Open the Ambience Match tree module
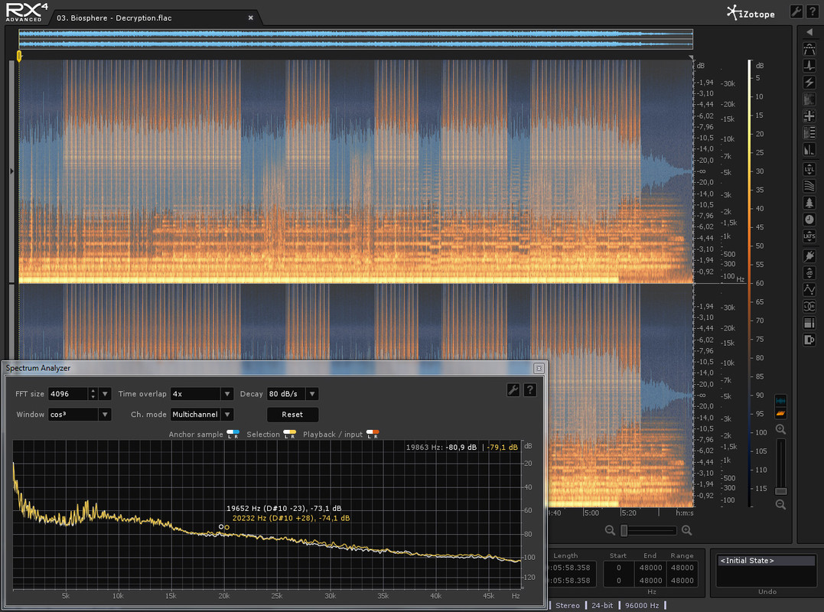The image size is (824, 612). (809, 203)
